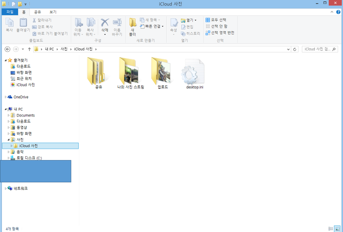Collapse the ribbon with the chevron
Screen dimensions: 343x232
pos(332,12)
